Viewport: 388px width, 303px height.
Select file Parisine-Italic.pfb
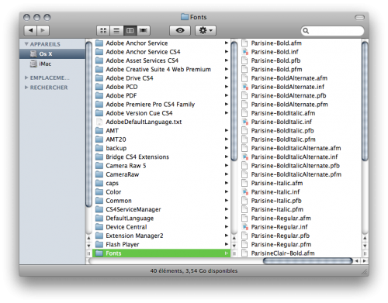point(300,201)
